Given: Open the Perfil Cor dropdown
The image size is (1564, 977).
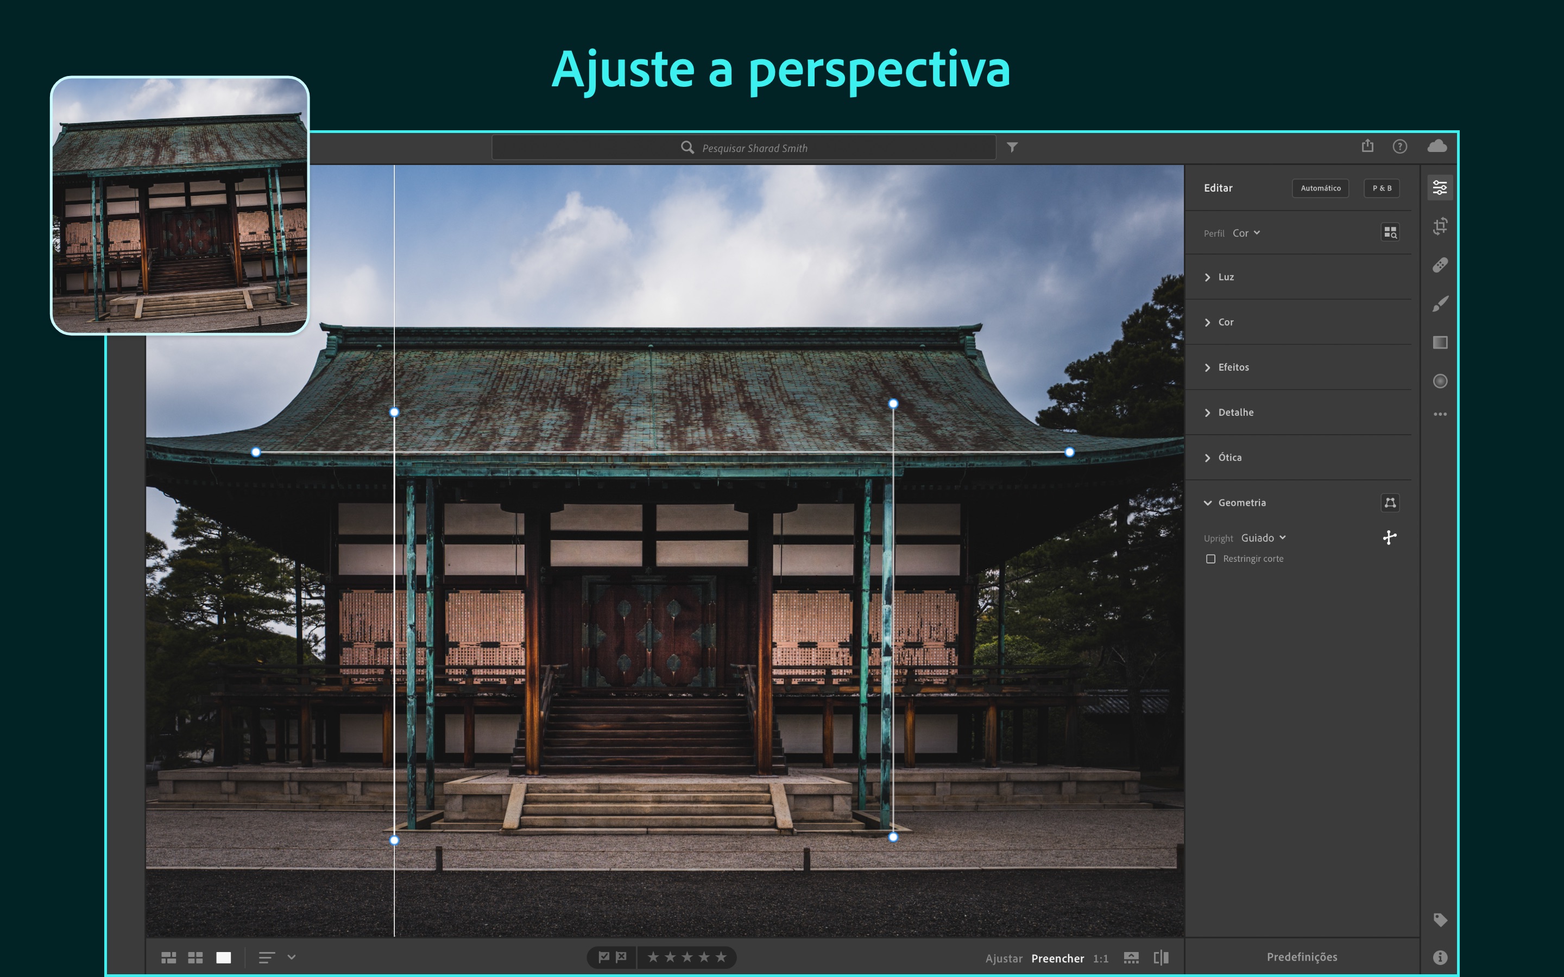Looking at the screenshot, I should 1247,233.
